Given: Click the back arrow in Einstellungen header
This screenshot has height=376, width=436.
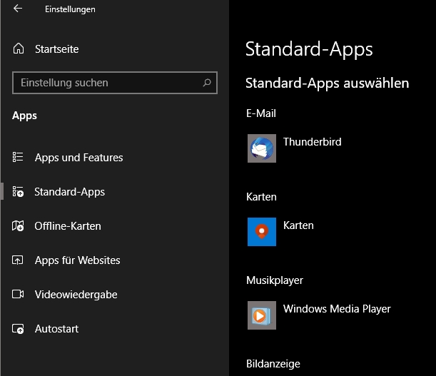Looking at the screenshot, I should tap(18, 9).
